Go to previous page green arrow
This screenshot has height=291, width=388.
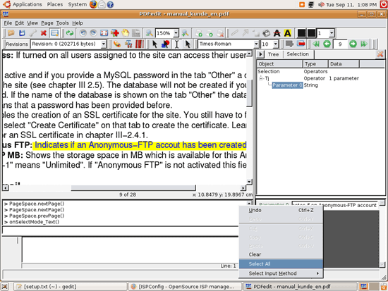(327, 44)
